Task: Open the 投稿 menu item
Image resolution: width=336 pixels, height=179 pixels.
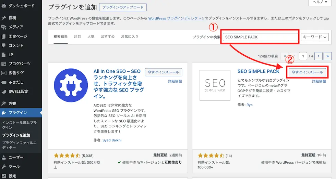Action: (x=12, y=18)
